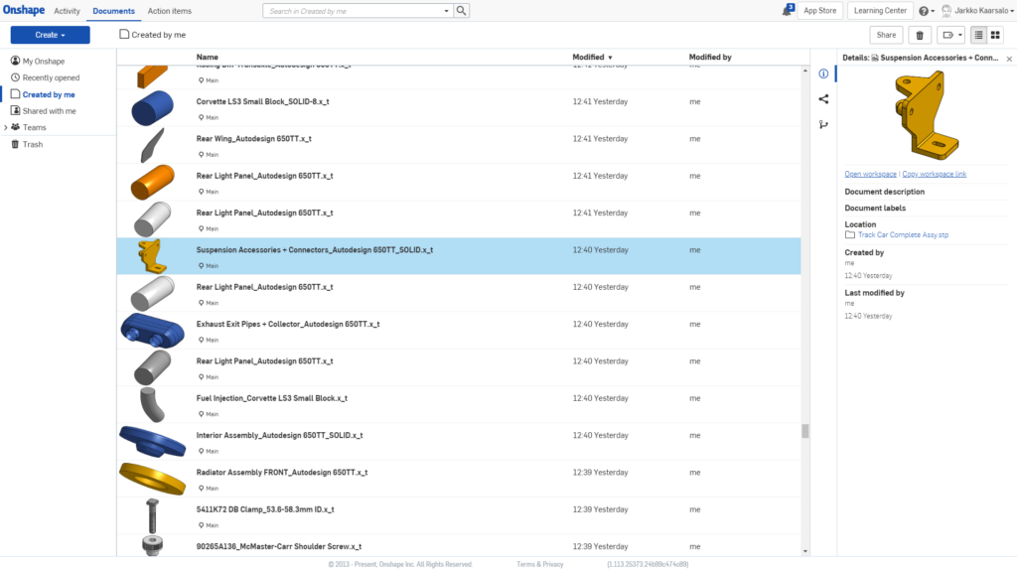This screenshot has height=572, width=1017.
Task: Open versions and history branch icon
Action: click(x=823, y=124)
